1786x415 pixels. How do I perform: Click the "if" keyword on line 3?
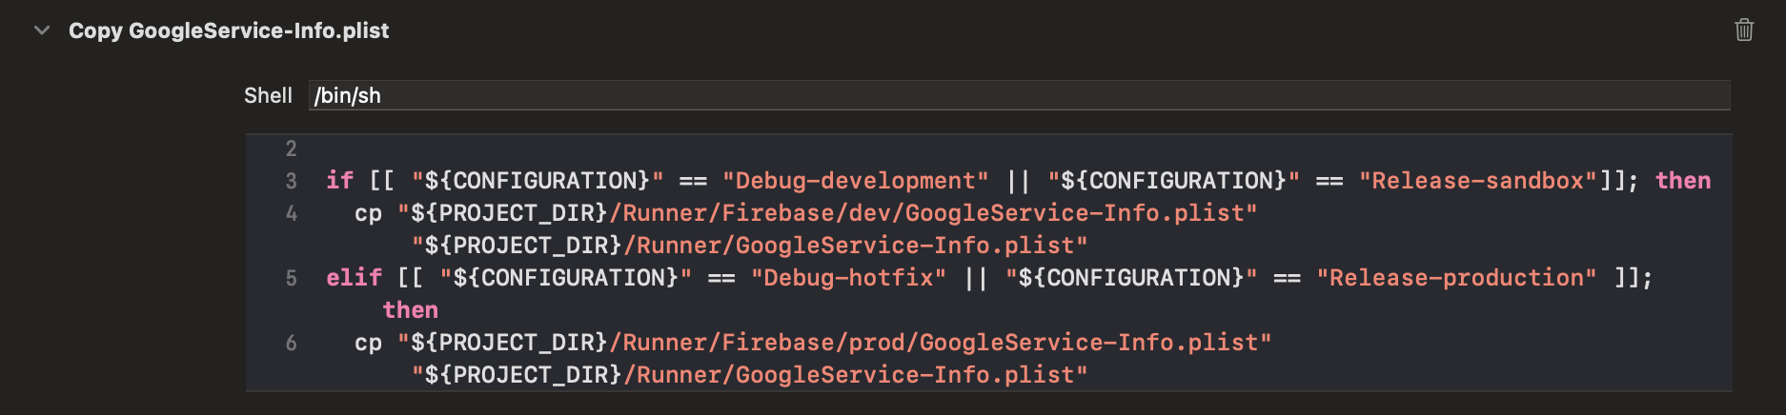(x=340, y=181)
